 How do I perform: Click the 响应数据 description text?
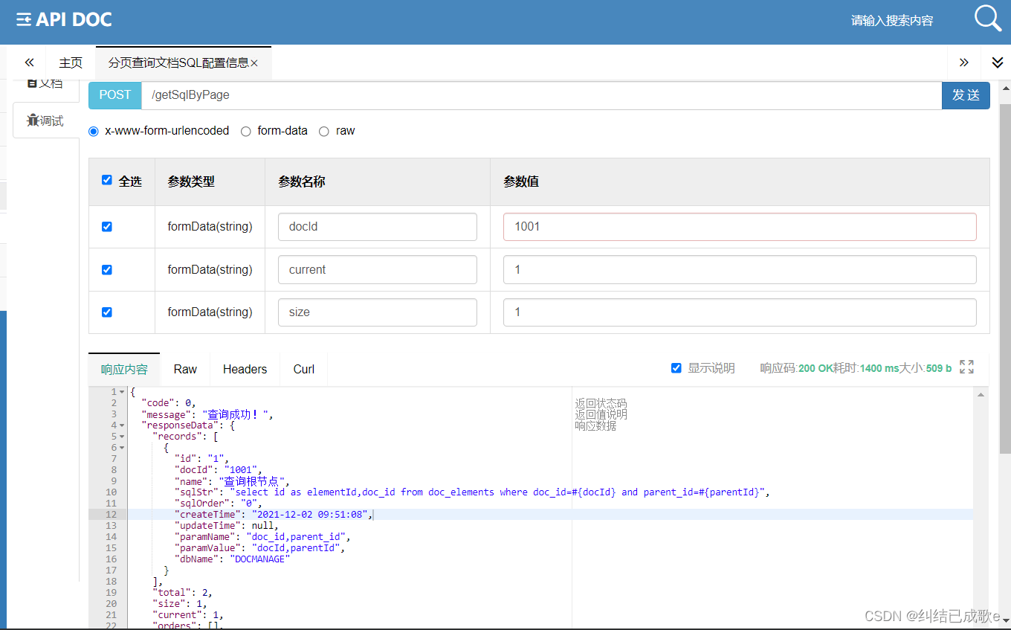pyautogui.click(x=595, y=425)
